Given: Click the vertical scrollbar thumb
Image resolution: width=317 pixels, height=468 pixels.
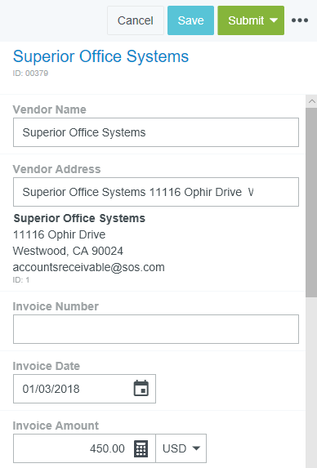Looking at the screenshot, I should pyautogui.click(x=311, y=203).
